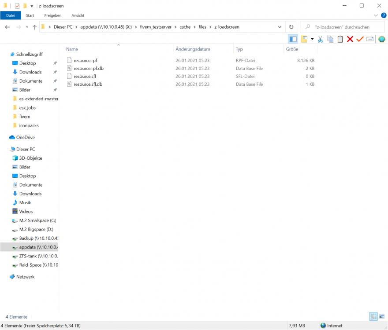Open quick access toolbar customize dropdown
Screen dimensions: 388x330
[32, 6]
